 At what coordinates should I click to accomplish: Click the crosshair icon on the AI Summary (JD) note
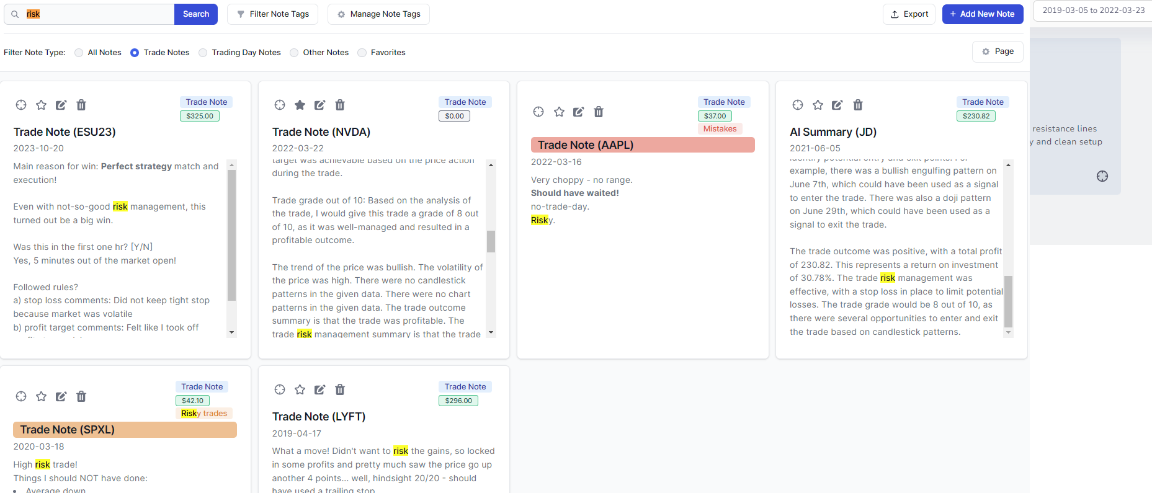click(x=798, y=105)
